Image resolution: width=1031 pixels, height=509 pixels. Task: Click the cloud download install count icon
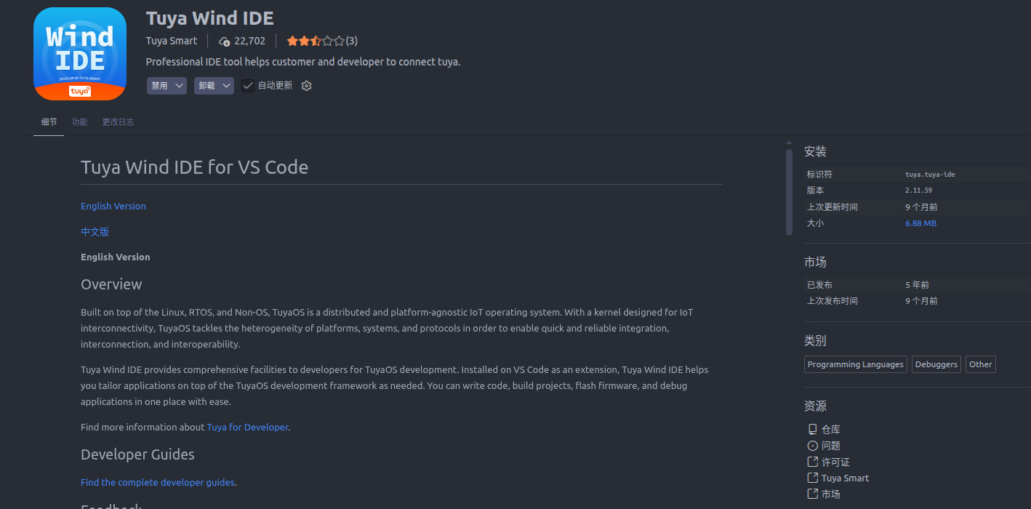click(x=224, y=41)
